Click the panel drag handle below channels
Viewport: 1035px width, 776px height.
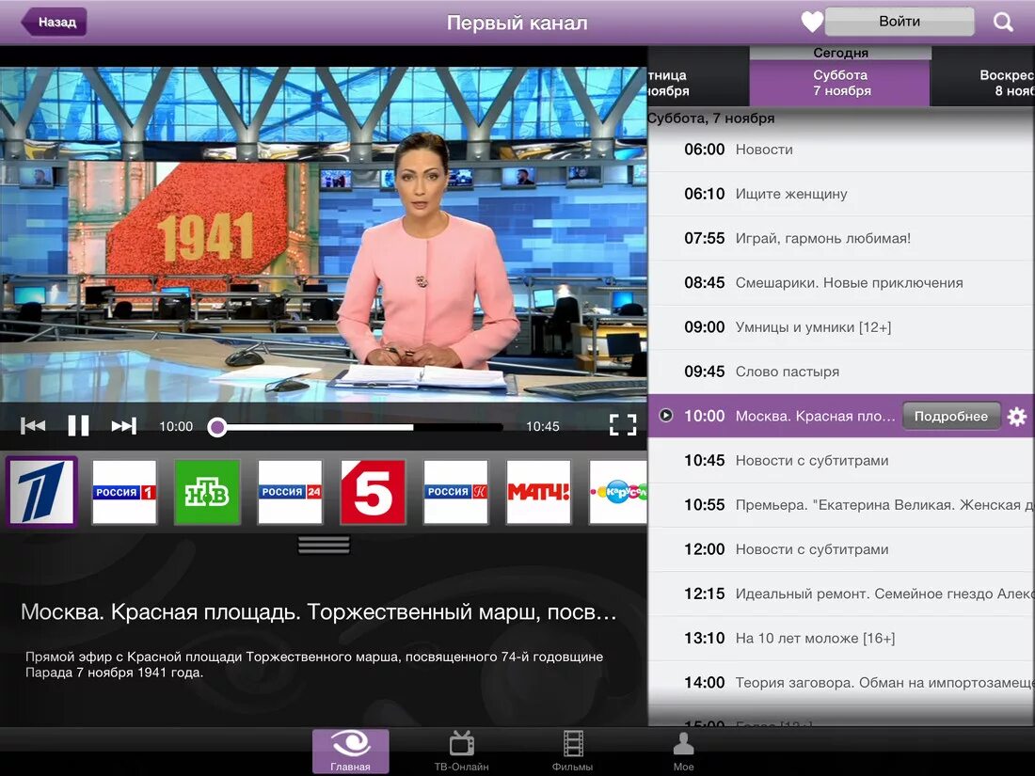tap(324, 545)
